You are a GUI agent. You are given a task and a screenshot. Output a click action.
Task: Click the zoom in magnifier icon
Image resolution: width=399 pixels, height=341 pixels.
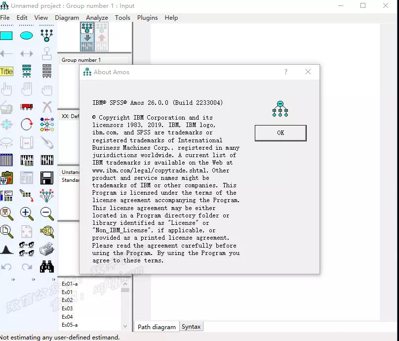click(x=27, y=213)
